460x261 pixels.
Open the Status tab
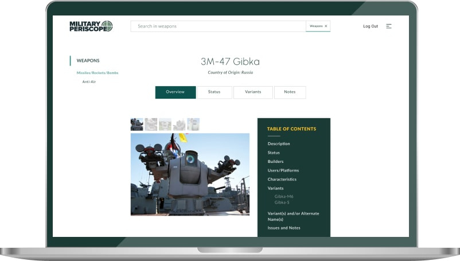pyautogui.click(x=214, y=92)
